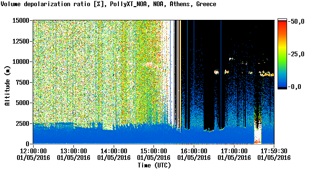Click the Time (UTC) axis title

pyautogui.click(x=154, y=166)
